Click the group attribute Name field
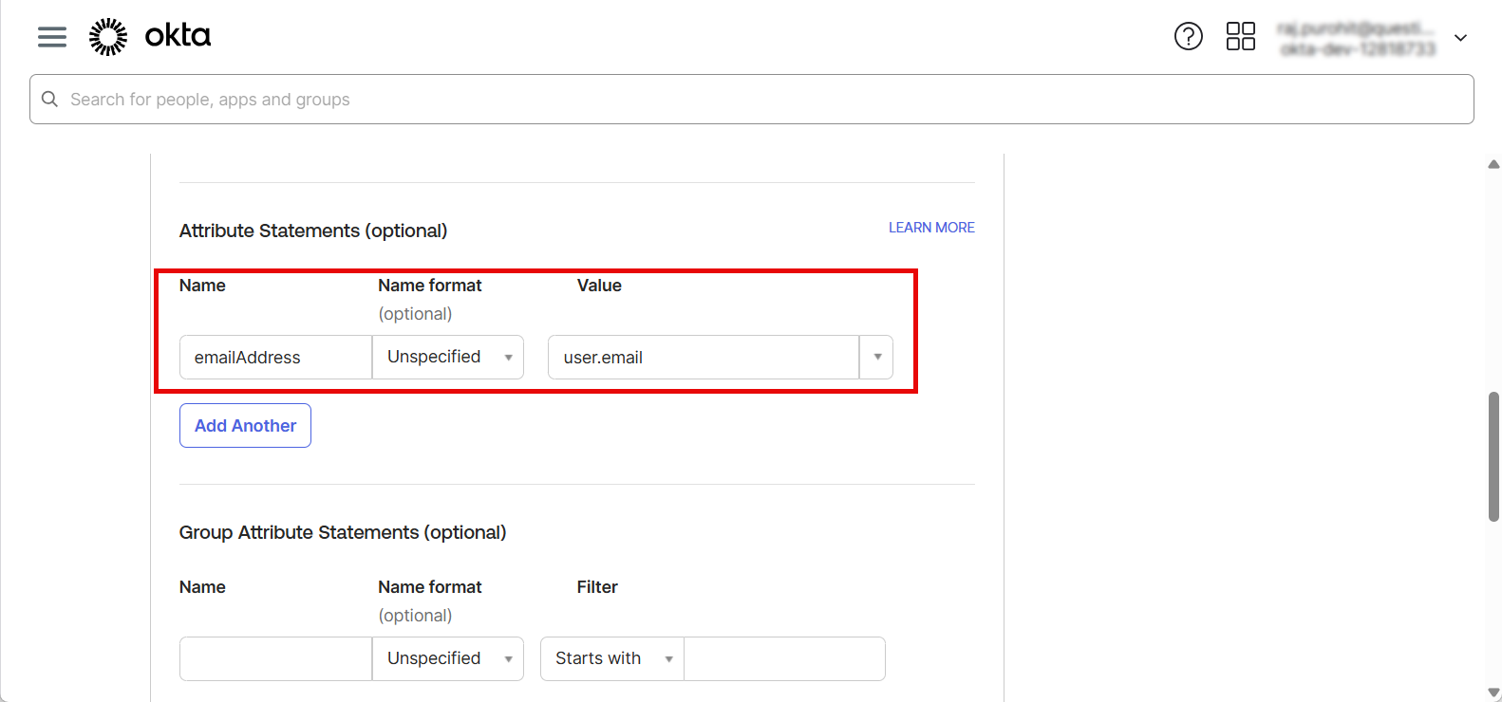The width and height of the screenshot is (1502, 702). point(275,658)
